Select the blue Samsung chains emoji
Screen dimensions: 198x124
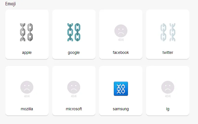coord(121,89)
